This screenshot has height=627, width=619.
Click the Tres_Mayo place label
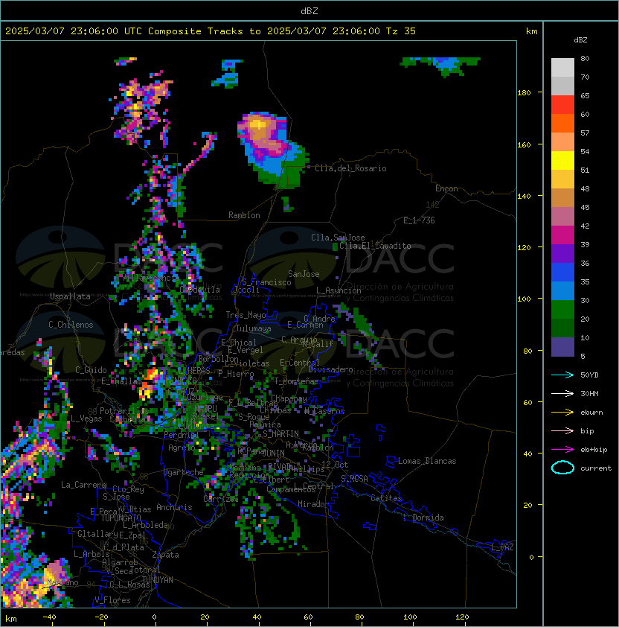point(246,315)
